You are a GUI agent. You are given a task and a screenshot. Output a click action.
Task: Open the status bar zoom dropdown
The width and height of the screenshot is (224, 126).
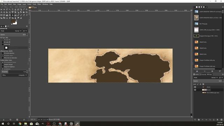point(46,119)
